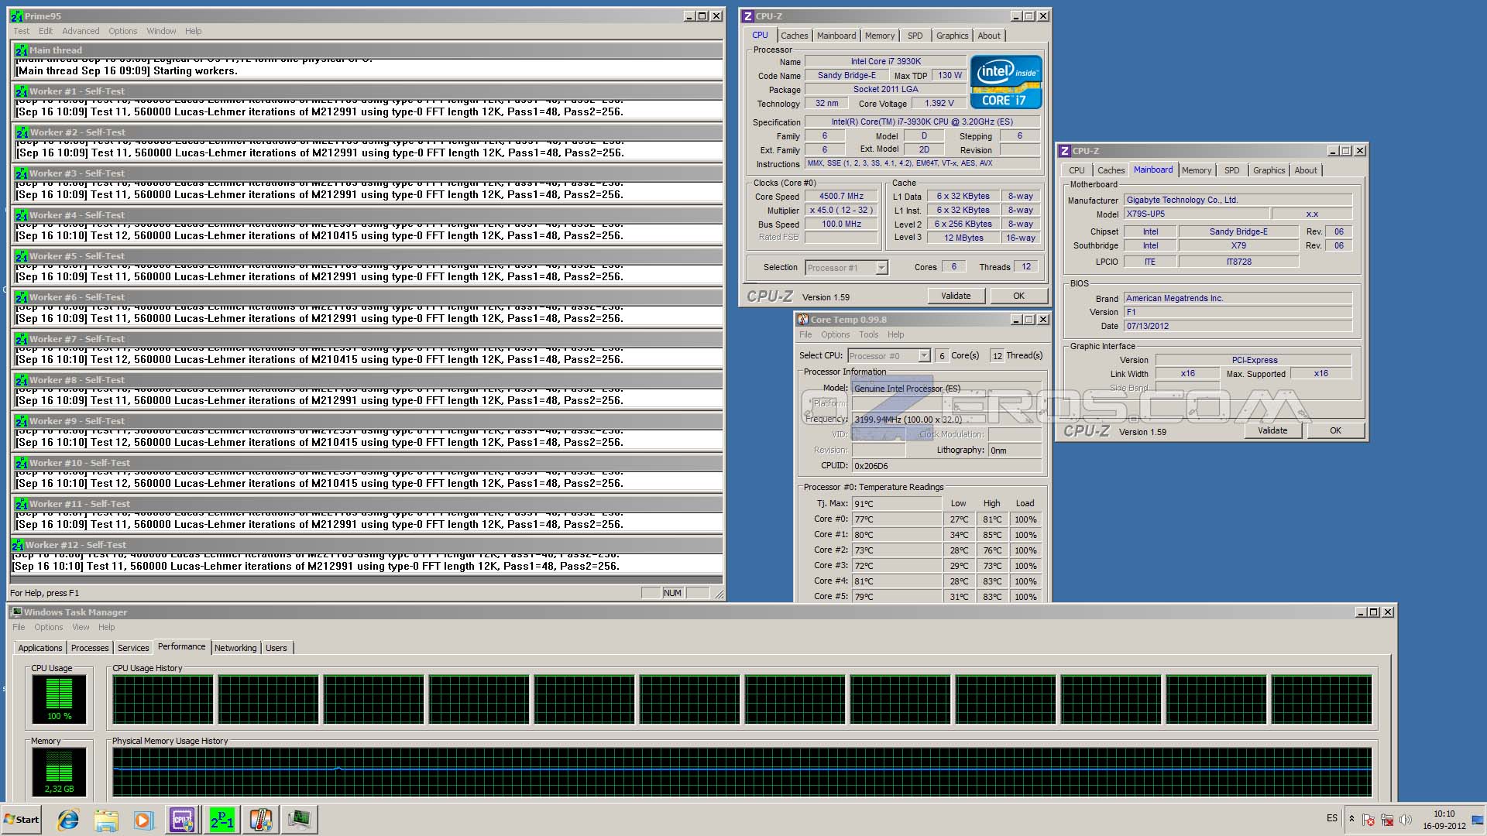This screenshot has width=1487, height=836.
Task: Open Prime95 Window menu
Action: (x=161, y=31)
